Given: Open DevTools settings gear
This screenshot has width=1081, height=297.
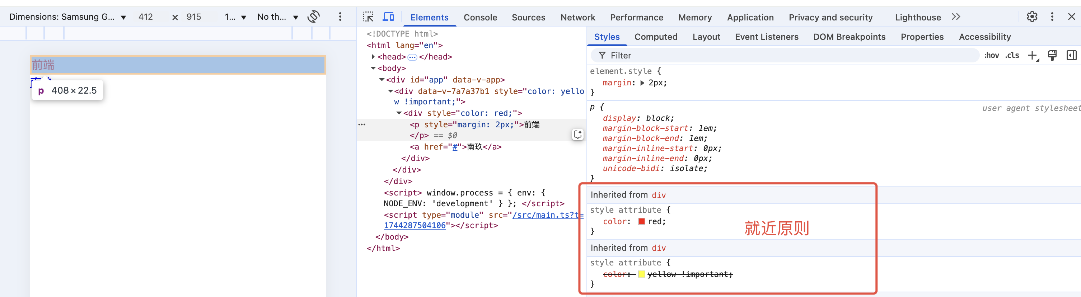Looking at the screenshot, I should [x=1032, y=17].
